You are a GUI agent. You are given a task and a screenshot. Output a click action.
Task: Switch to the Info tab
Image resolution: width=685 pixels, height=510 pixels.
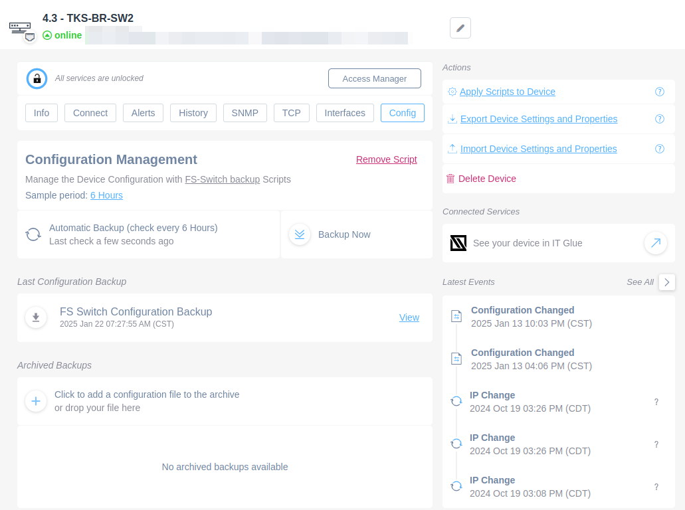[41, 113]
